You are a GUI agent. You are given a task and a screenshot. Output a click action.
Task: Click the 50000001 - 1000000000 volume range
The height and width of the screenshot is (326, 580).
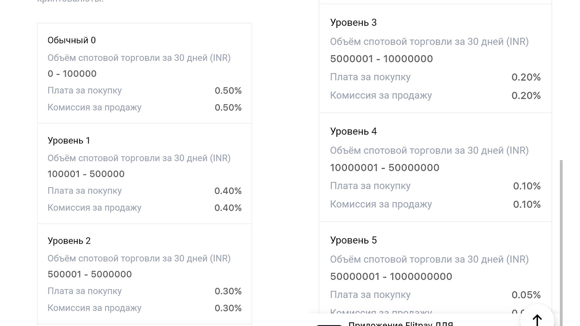click(x=391, y=276)
